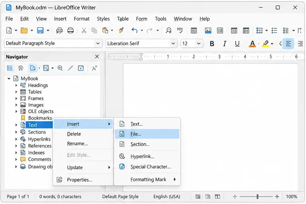
Task: Open the Paste options dropdown arrow
Action: pos(112,31)
